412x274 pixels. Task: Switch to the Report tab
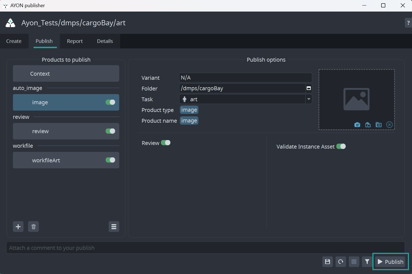click(x=75, y=41)
